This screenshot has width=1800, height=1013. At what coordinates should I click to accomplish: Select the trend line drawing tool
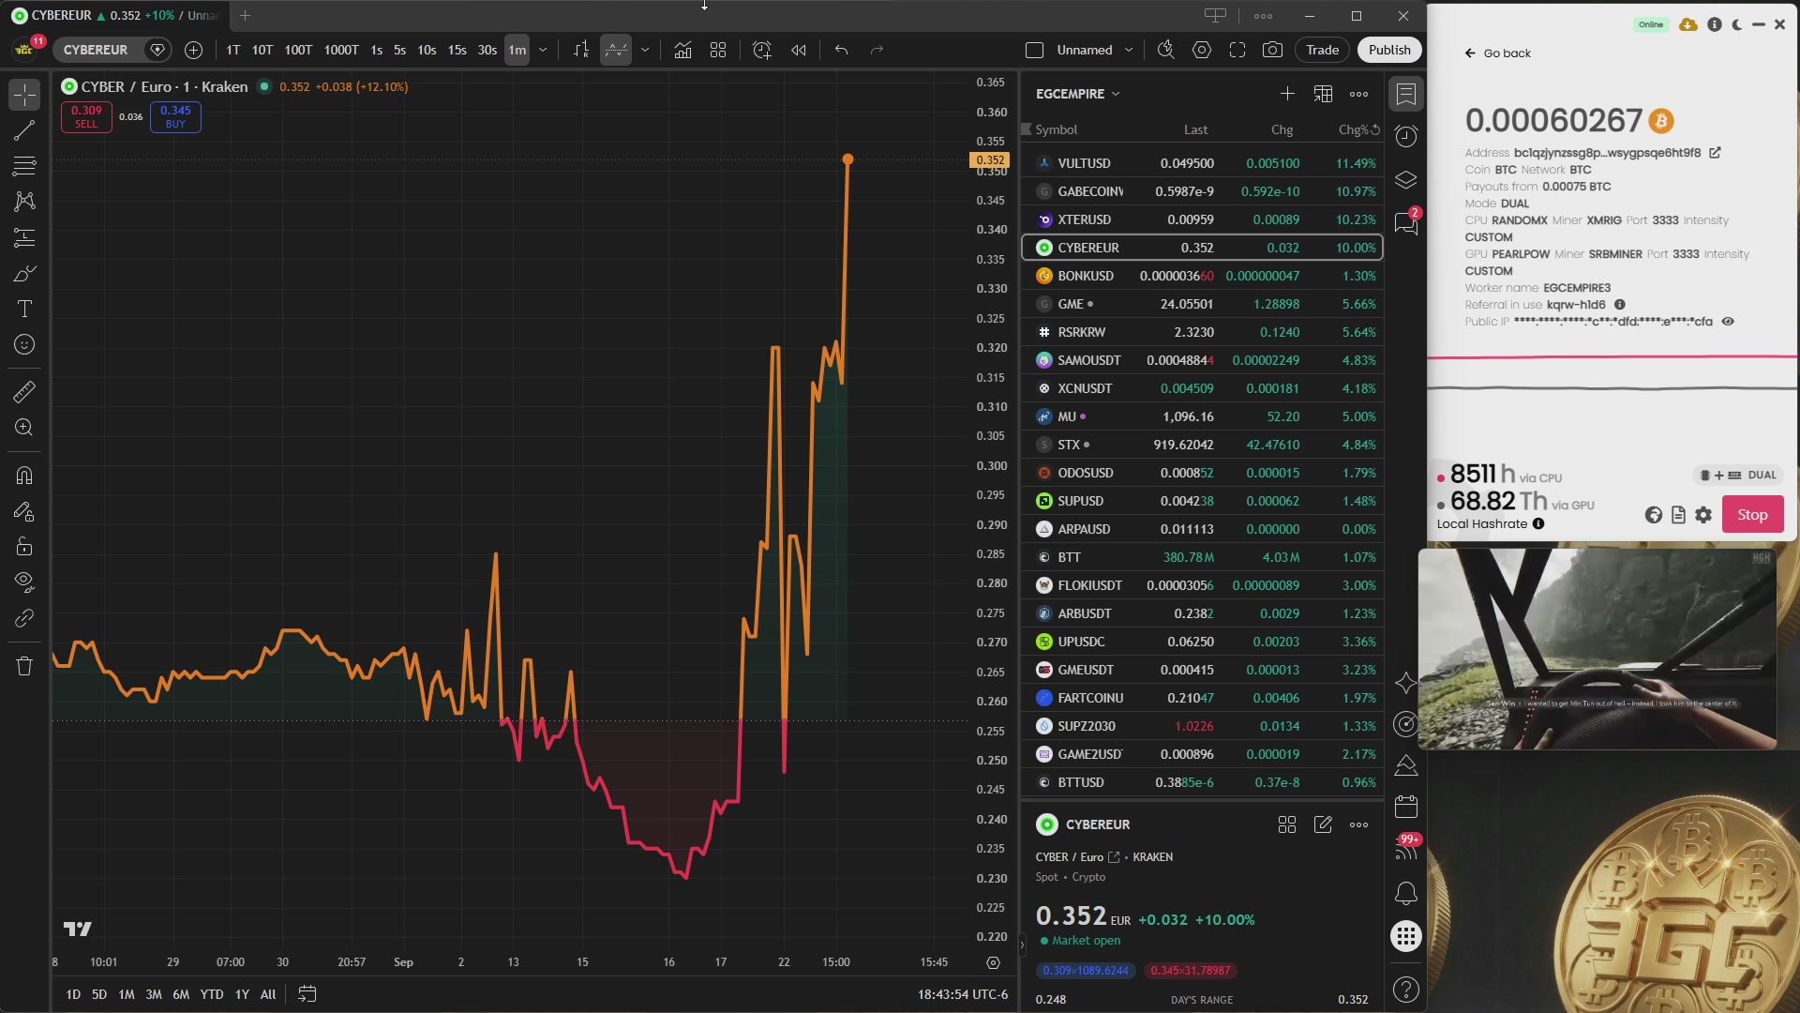click(x=24, y=129)
